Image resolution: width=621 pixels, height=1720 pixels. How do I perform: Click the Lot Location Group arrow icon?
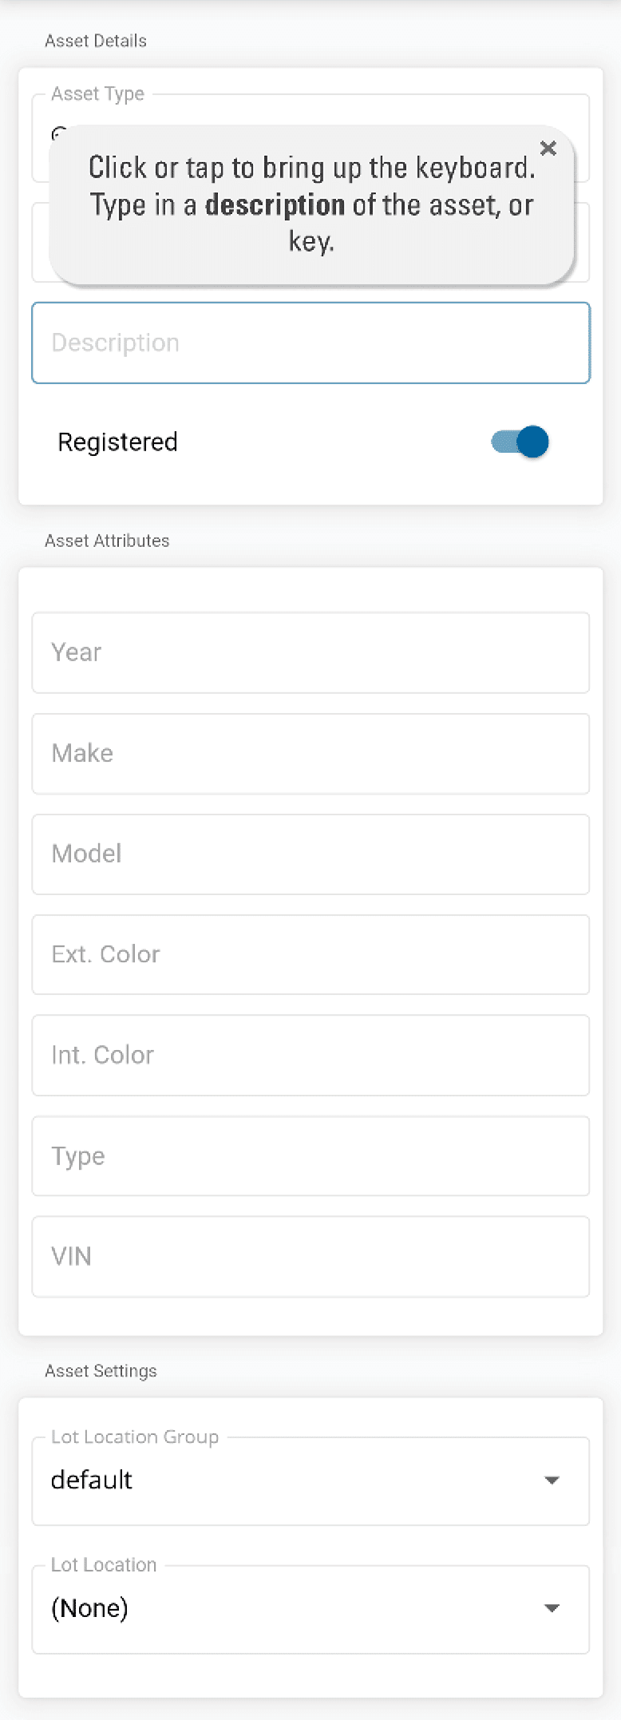click(x=552, y=1480)
